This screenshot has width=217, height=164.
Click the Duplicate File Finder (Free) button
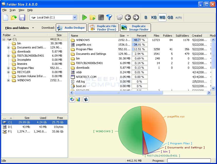(x=103, y=28)
